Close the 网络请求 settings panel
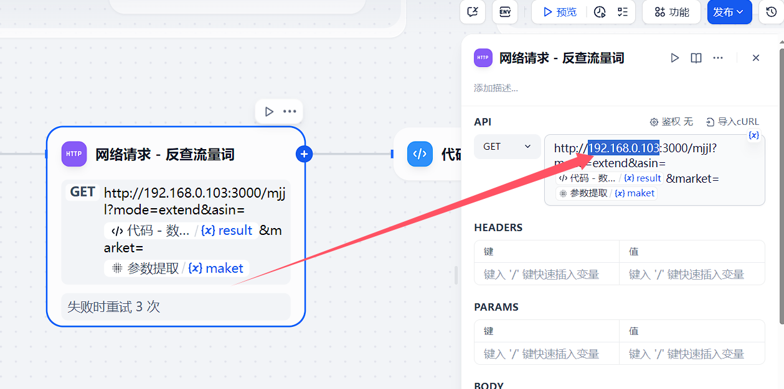Viewport: 784px width, 389px height. 756,58
